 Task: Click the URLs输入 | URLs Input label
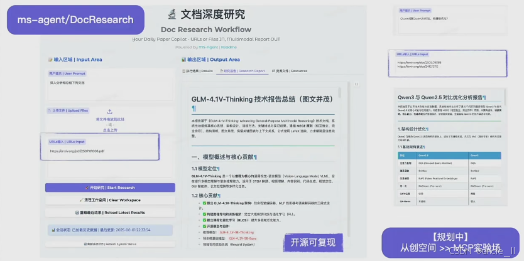(67, 142)
